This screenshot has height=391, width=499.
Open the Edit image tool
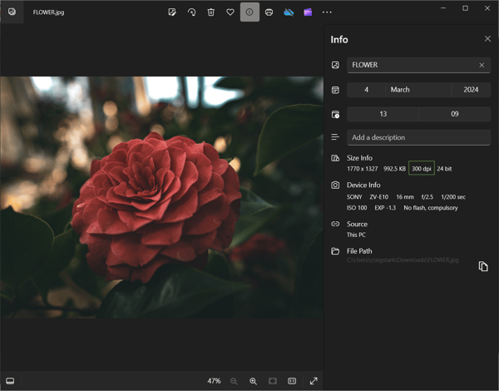tap(172, 12)
